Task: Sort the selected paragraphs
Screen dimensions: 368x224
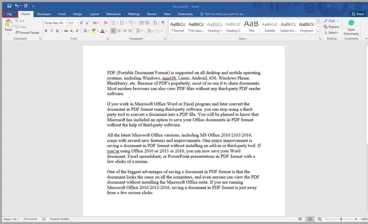Action: click(155, 23)
